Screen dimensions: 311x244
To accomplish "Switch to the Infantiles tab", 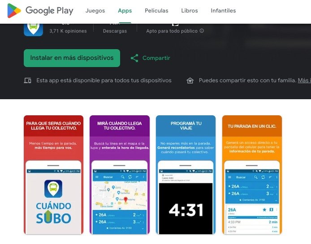I will [223, 11].
